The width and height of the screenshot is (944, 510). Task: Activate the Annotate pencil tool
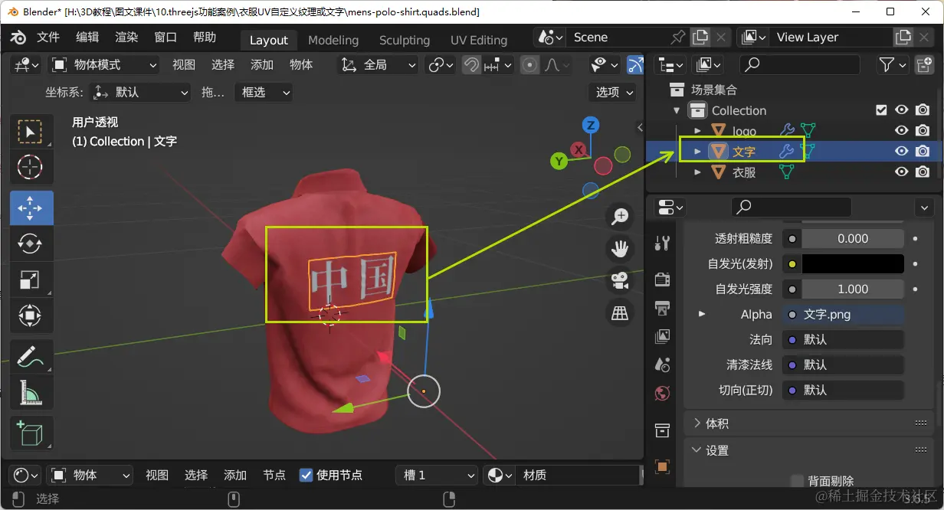point(31,356)
